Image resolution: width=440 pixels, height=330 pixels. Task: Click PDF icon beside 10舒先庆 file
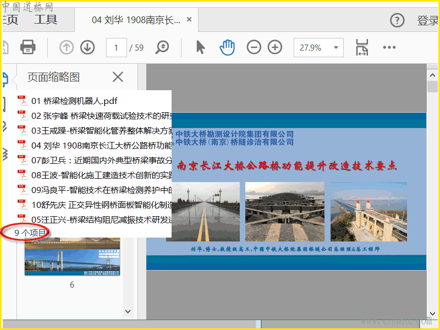coord(22,205)
